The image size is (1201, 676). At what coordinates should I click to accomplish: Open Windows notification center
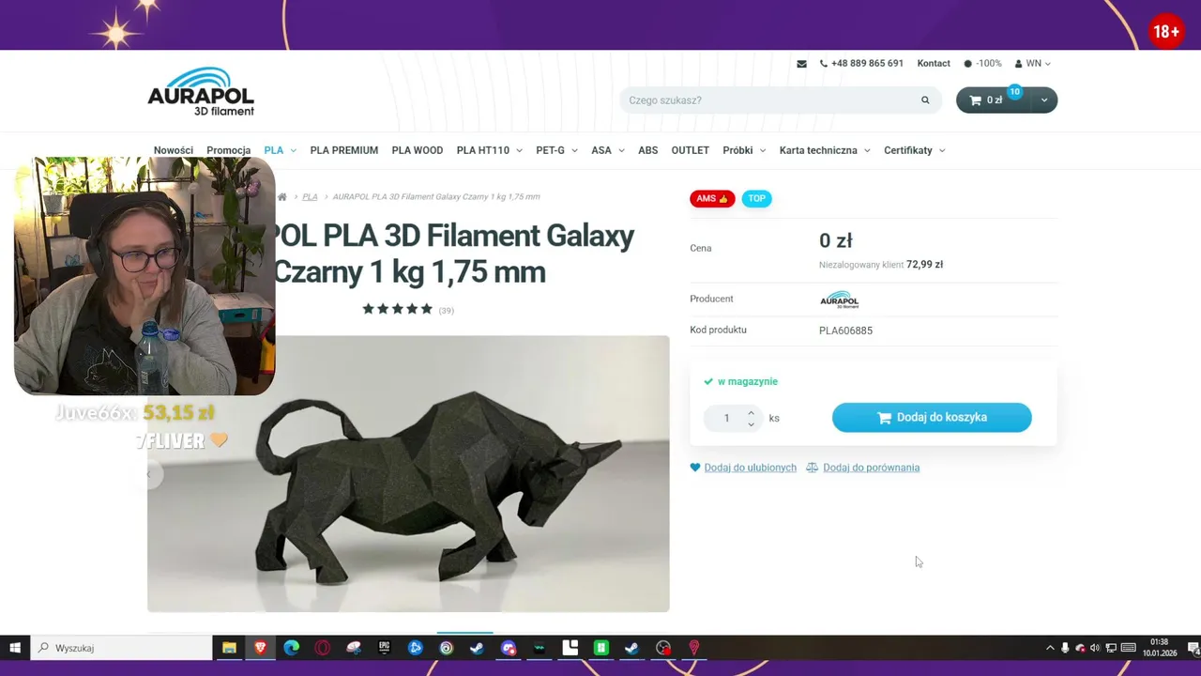tap(1193, 648)
